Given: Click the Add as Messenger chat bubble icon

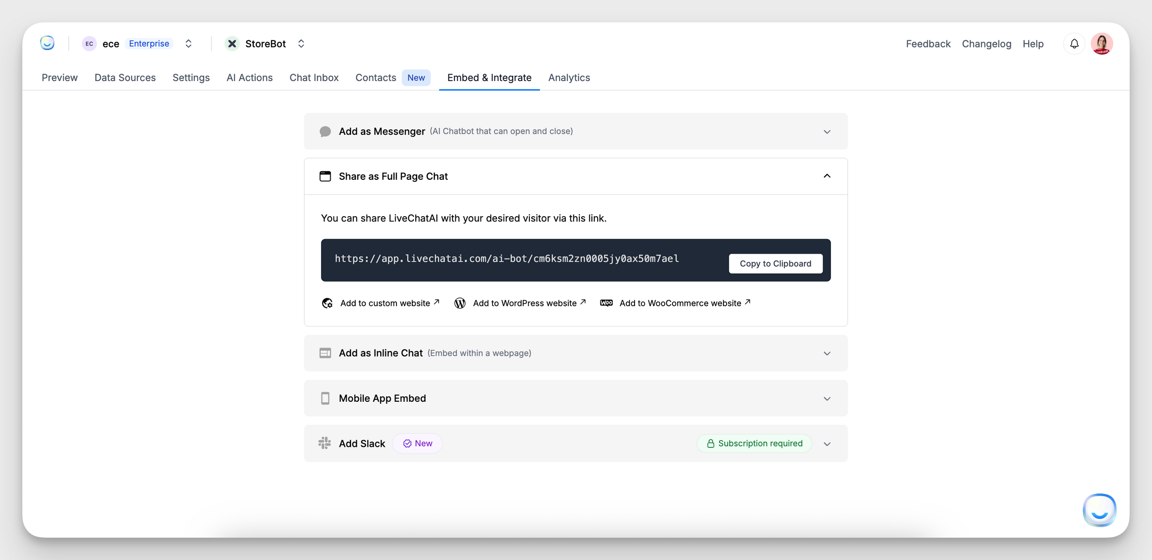Looking at the screenshot, I should [x=325, y=131].
